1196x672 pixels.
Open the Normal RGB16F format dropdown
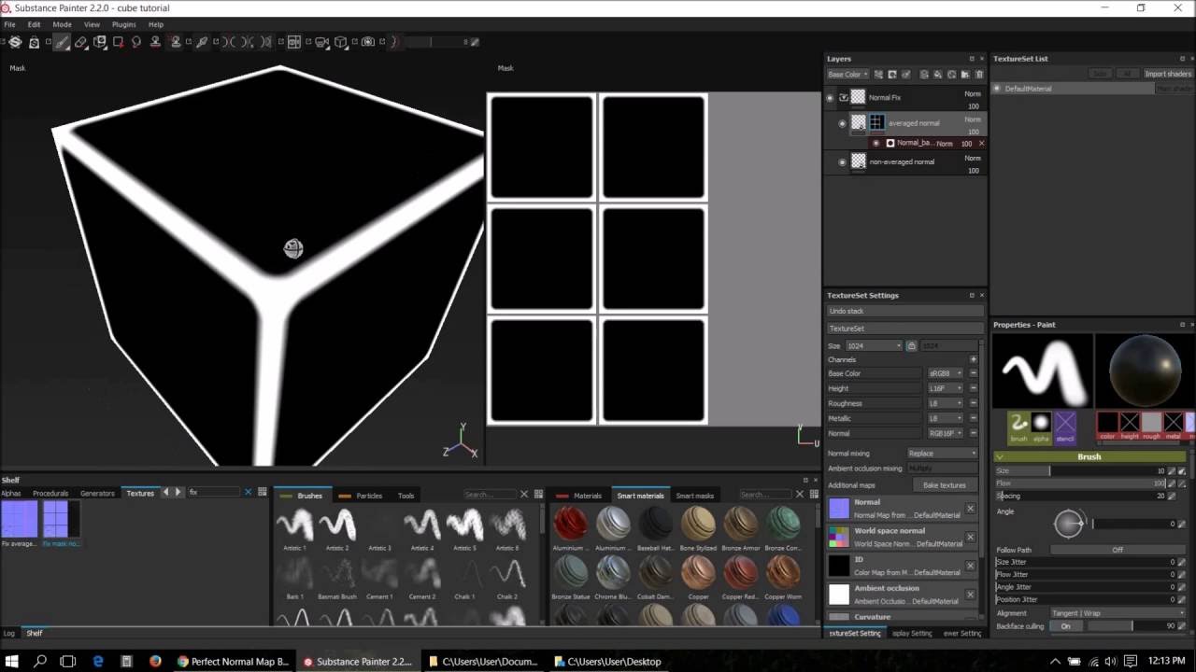coord(945,433)
